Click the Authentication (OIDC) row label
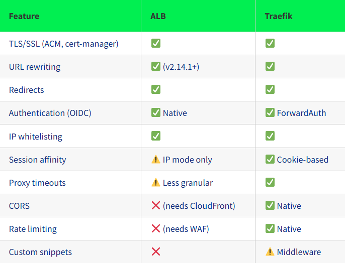345x263 pixels. click(x=50, y=113)
